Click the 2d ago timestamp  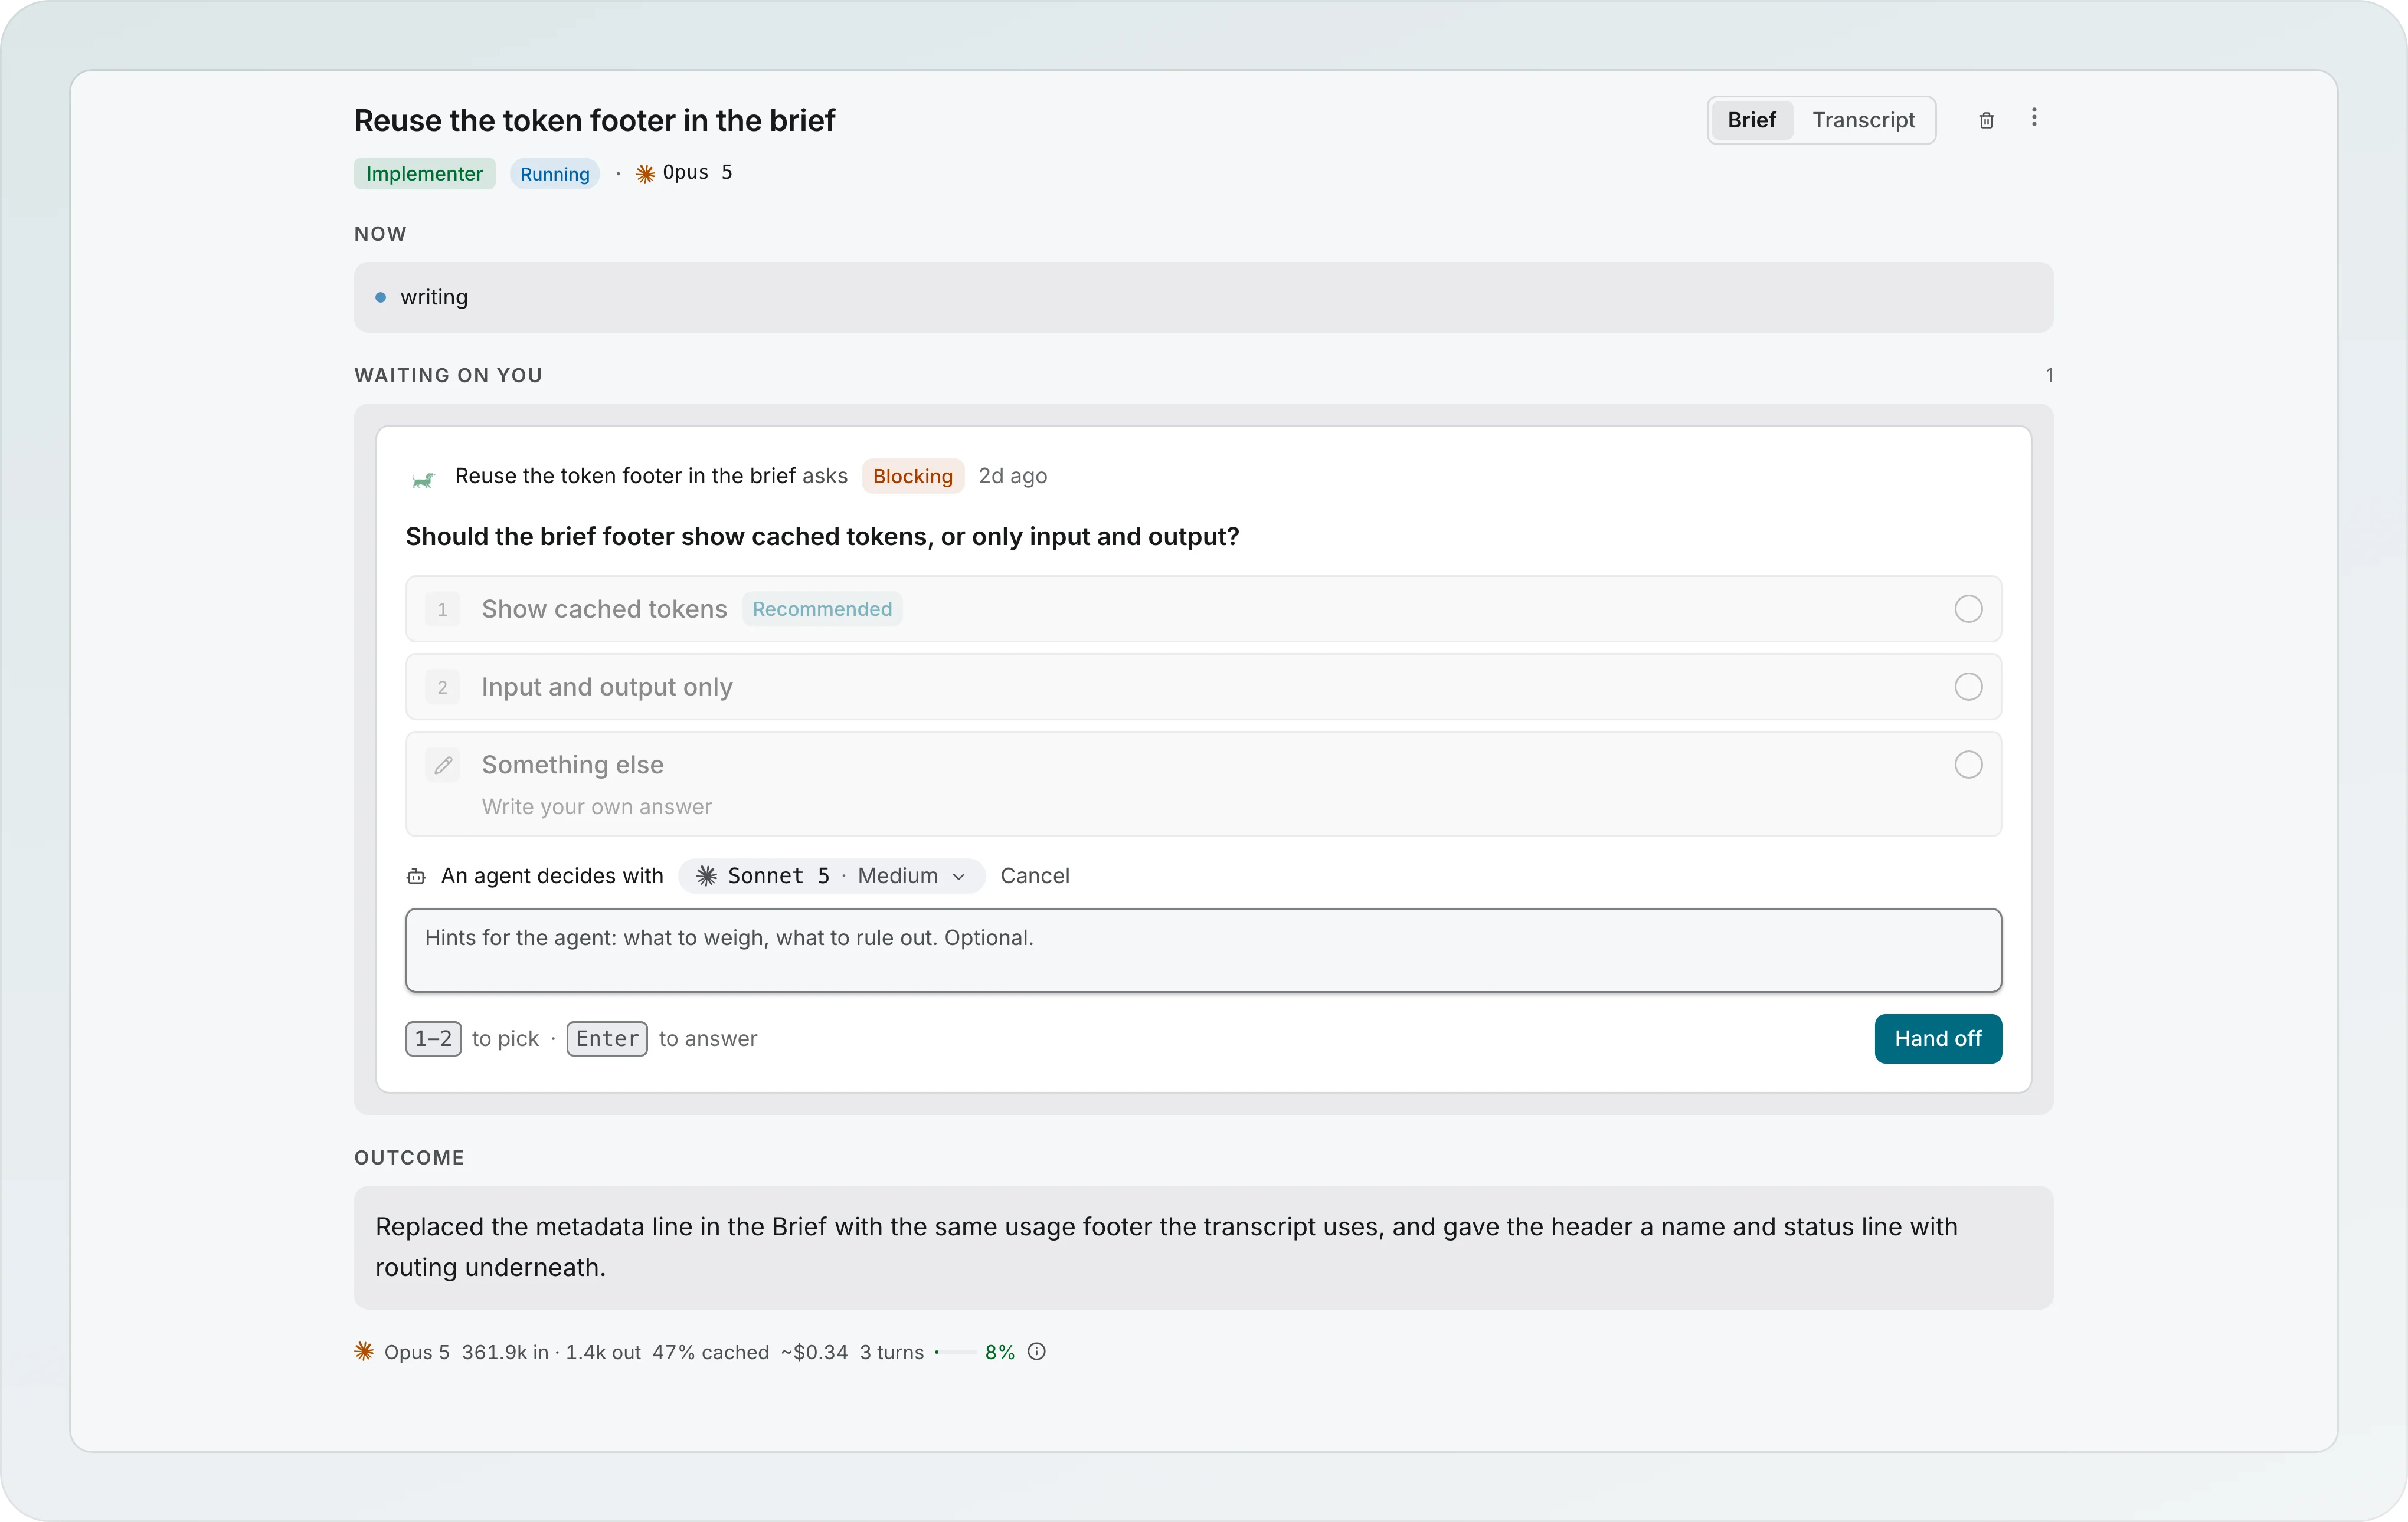1012,477
